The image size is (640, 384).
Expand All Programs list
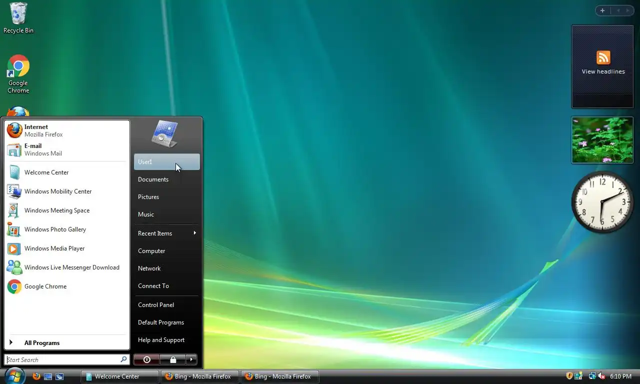(x=67, y=343)
